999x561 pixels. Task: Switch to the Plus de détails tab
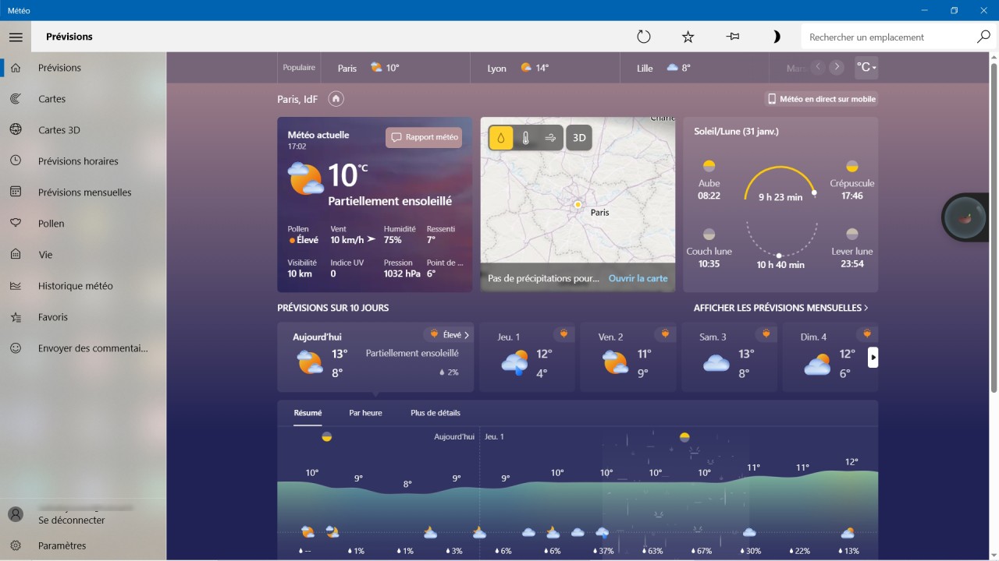coord(436,413)
